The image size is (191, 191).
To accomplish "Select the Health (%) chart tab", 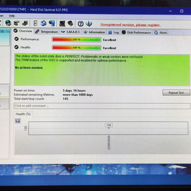I will coord(23,114).
